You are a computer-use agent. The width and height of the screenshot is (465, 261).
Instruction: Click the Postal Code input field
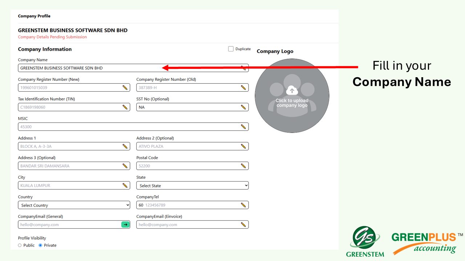[193, 166]
